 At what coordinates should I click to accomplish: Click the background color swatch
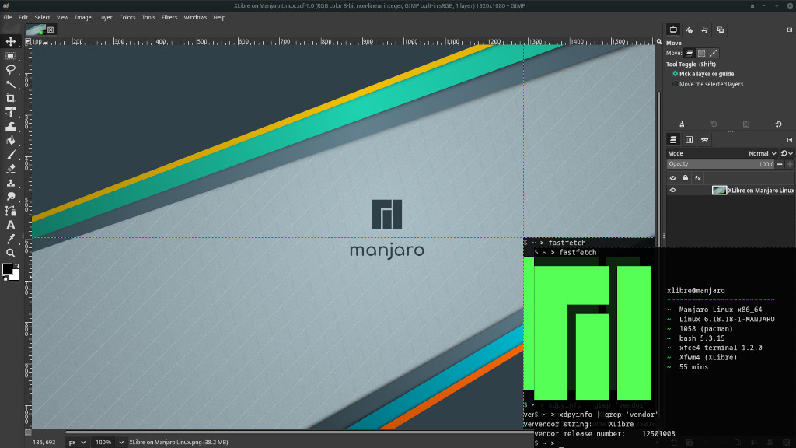pos(16,276)
